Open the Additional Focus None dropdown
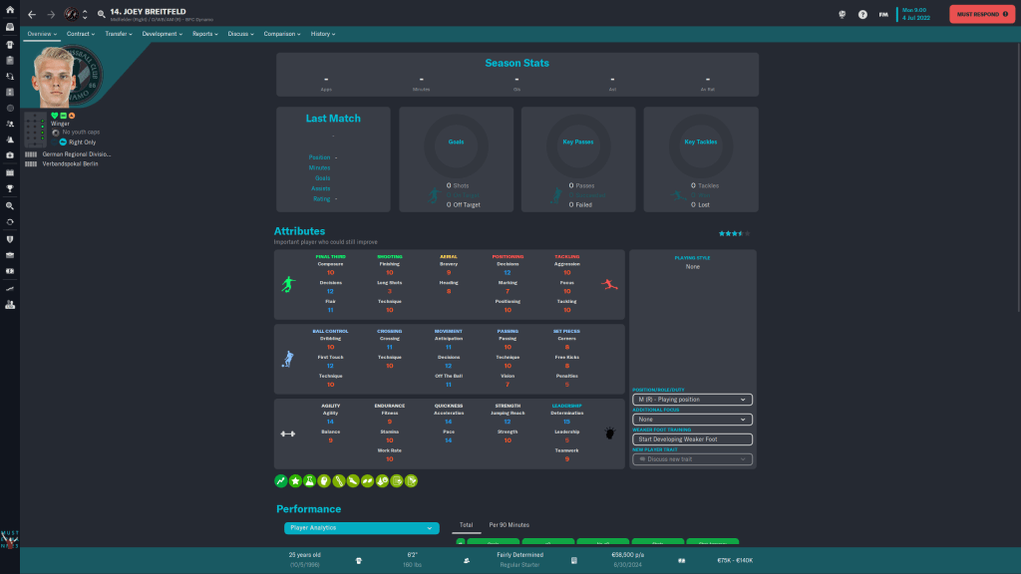This screenshot has width=1021, height=574. (x=691, y=420)
